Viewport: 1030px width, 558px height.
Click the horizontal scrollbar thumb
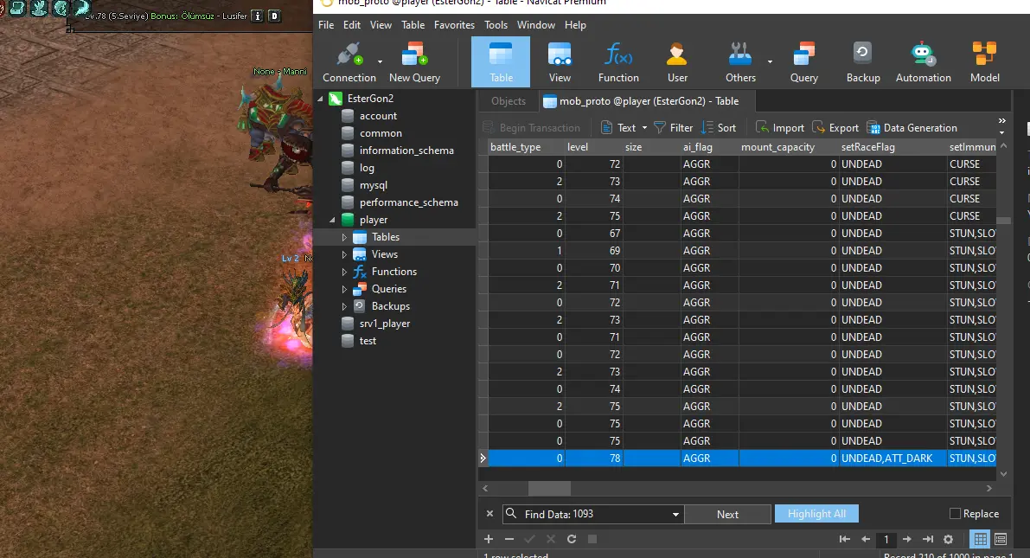click(549, 489)
